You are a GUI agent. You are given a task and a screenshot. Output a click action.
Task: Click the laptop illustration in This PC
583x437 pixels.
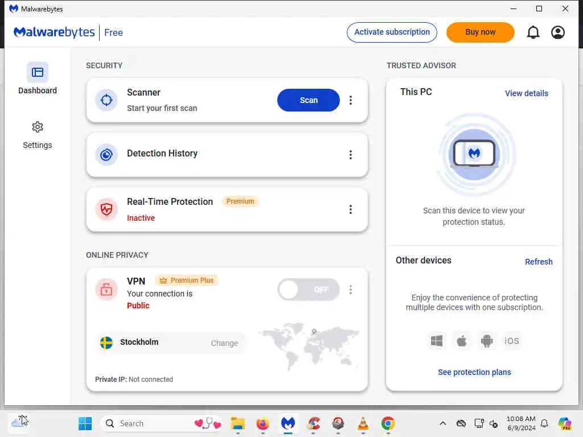click(474, 154)
